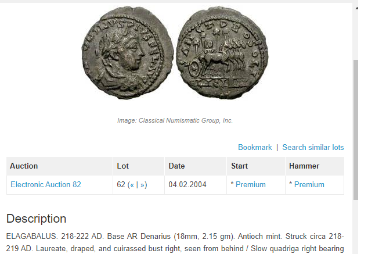The height and width of the screenshot is (268, 368).
Task: Click Premium link in Hammer column
Action: coord(309,184)
